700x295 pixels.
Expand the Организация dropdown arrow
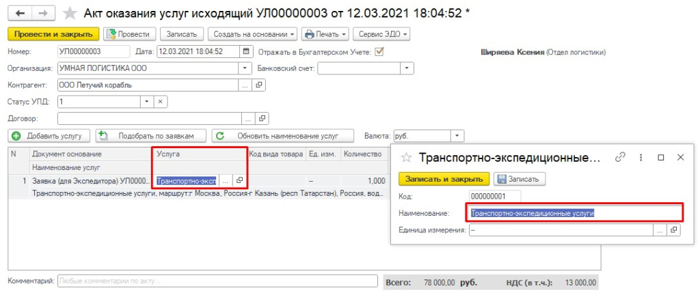pyautogui.click(x=245, y=68)
